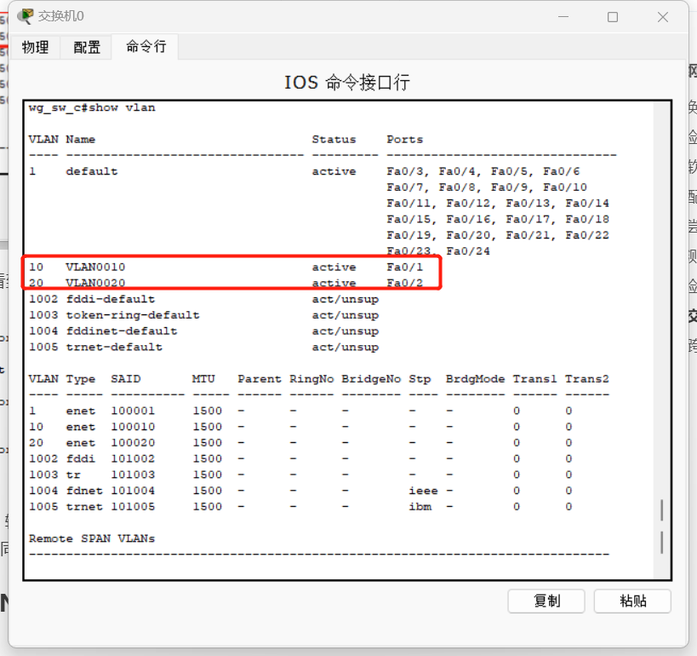Image resolution: width=697 pixels, height=656 pixels.
Task: Click the 'VLAN0020' name entry
Action: pyautogui.click(x=95, y=283)
